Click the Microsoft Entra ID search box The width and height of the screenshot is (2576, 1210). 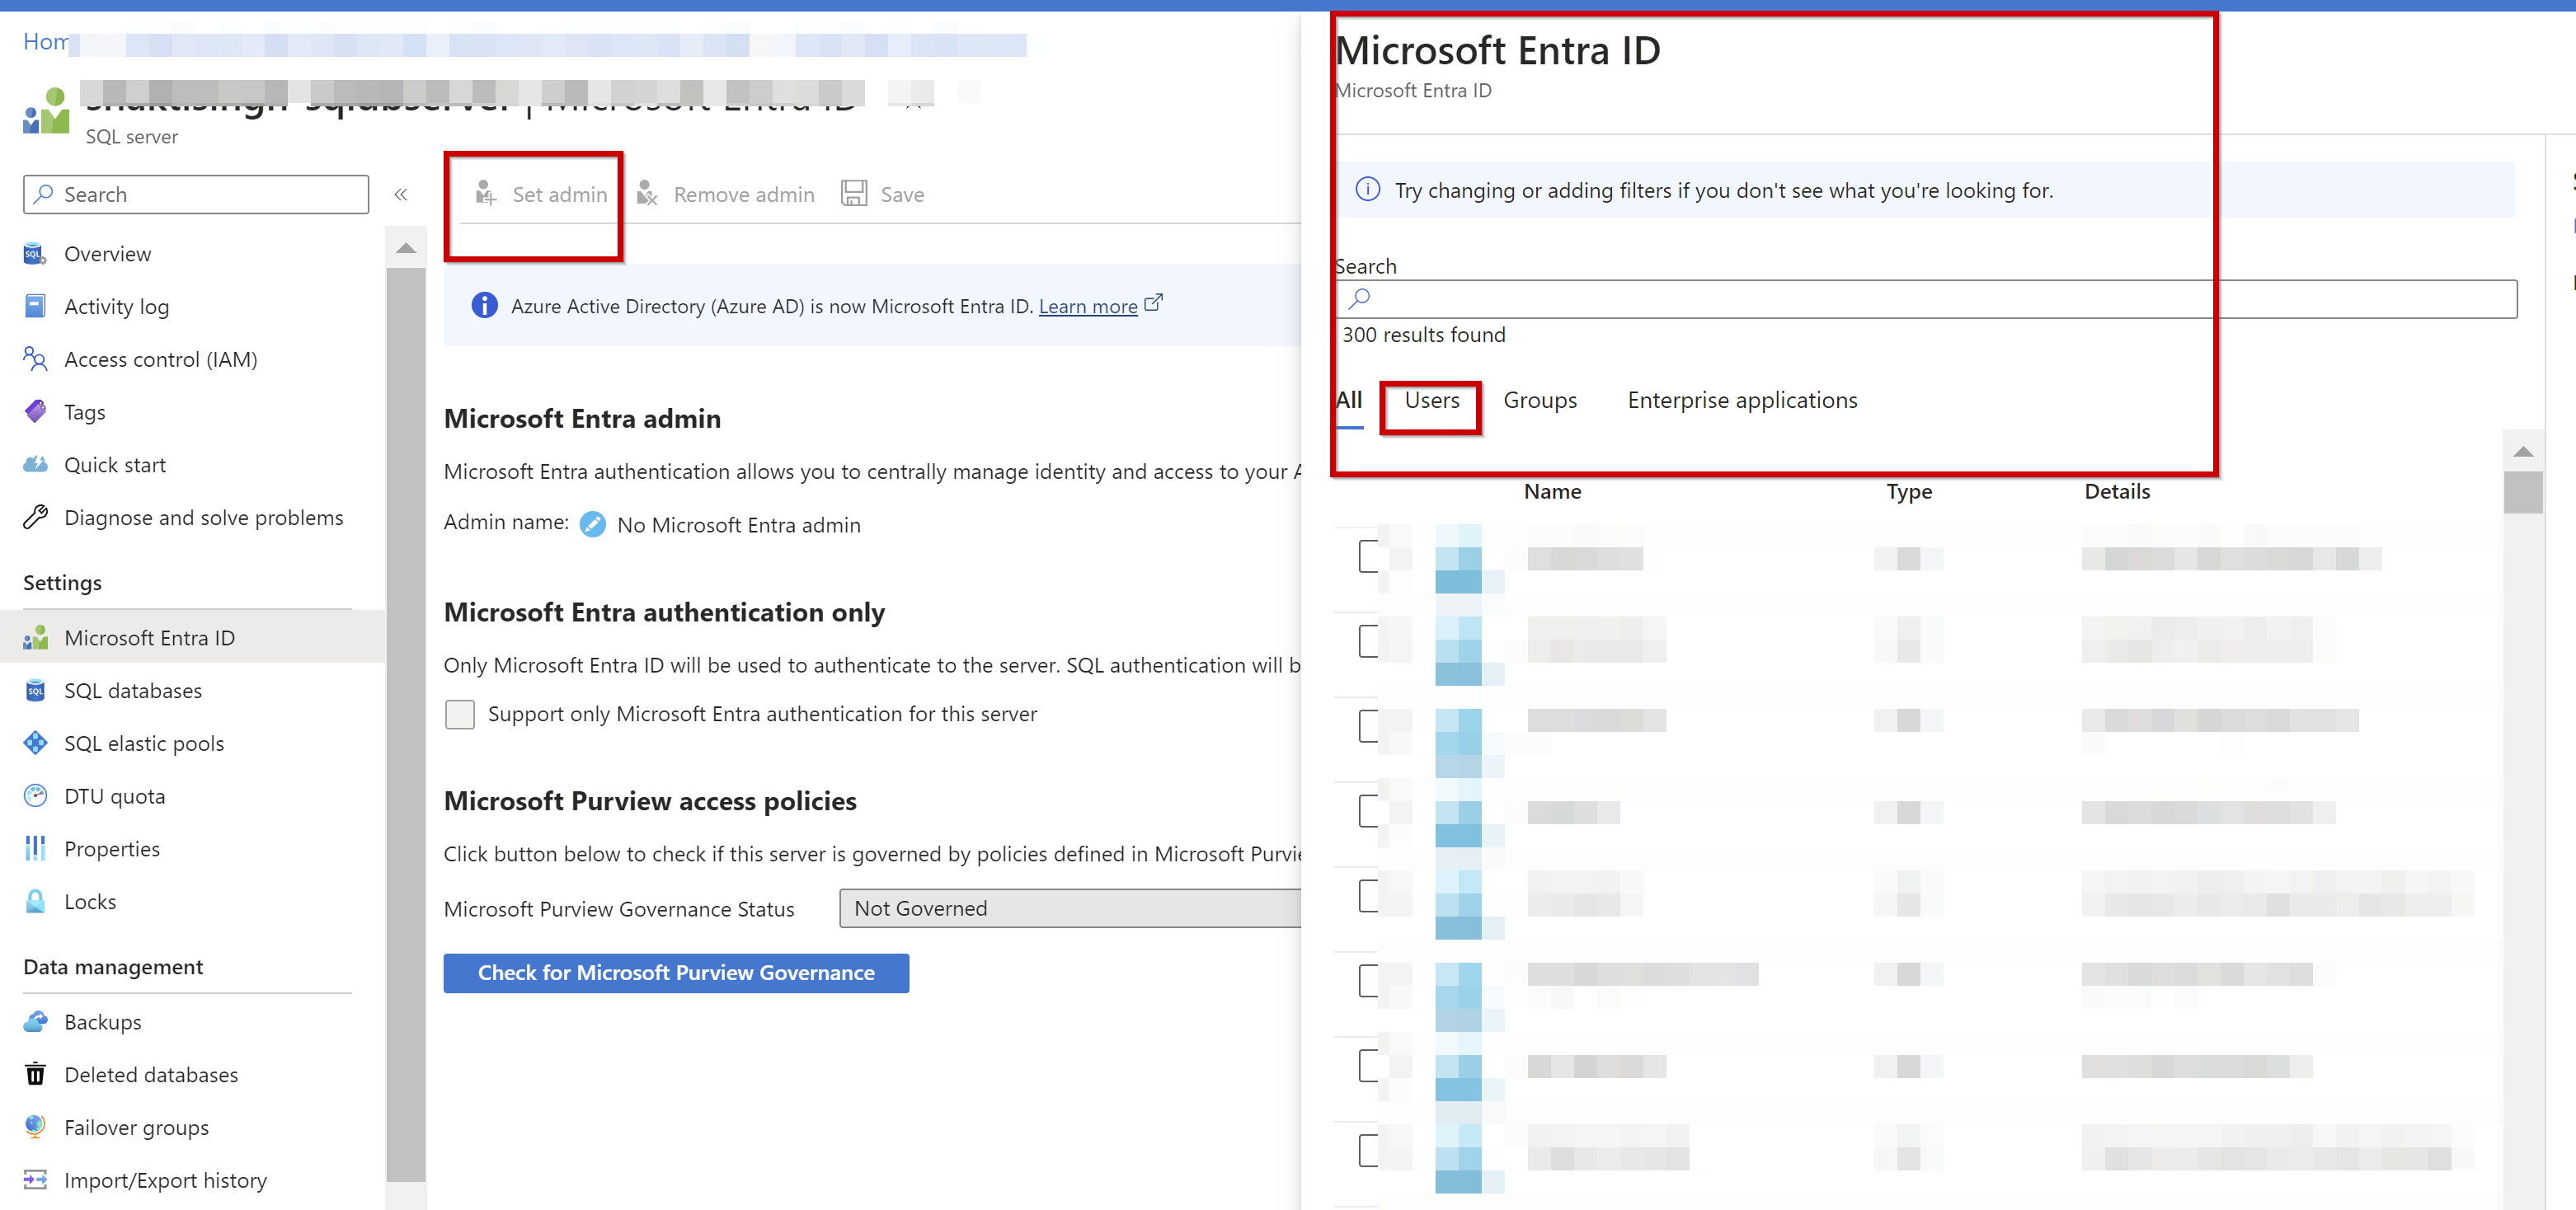1900,298
